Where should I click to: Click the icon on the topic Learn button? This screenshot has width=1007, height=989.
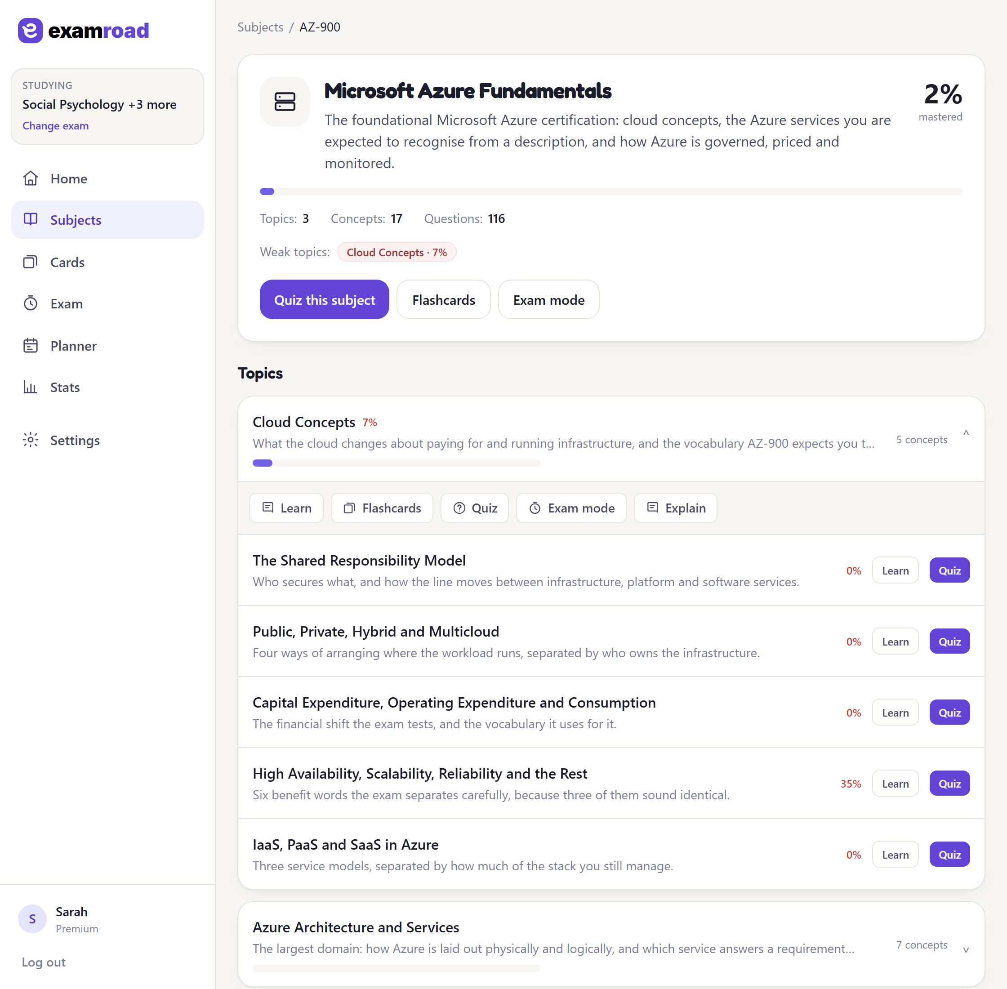(x=268, y=508)
